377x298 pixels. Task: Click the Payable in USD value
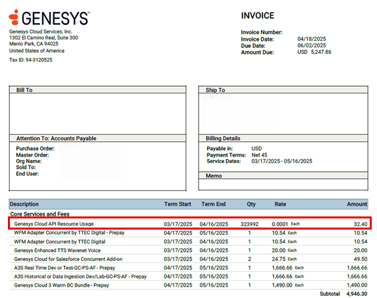pyautogui.click(x=257, y=149)
